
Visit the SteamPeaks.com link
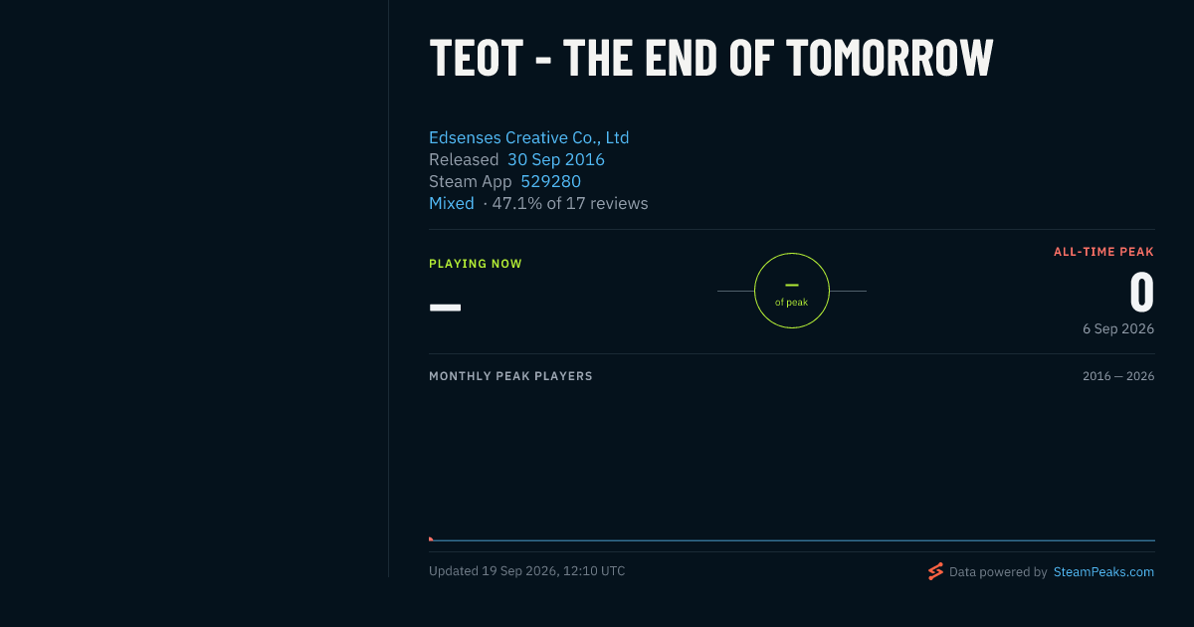click(1103, 571)
